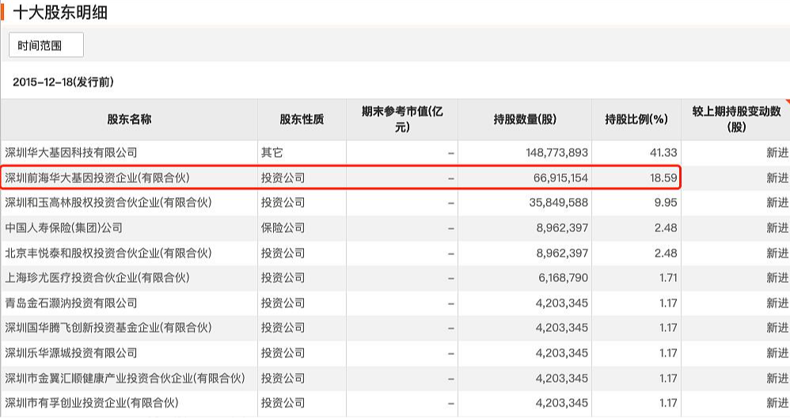The height and width of the screenshot is (419, 790).
Task: Click the 较上期持股变动数(股) column header
Action: tap(736, 119)
